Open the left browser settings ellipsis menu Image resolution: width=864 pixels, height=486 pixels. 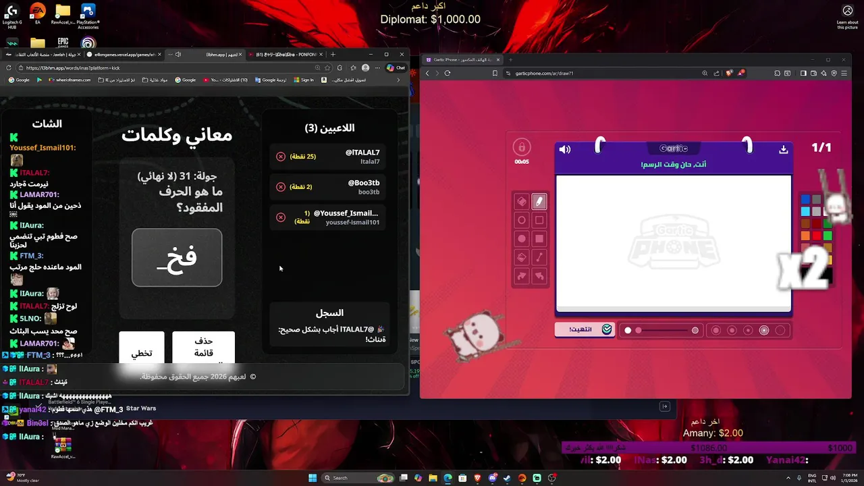(377, 67)
